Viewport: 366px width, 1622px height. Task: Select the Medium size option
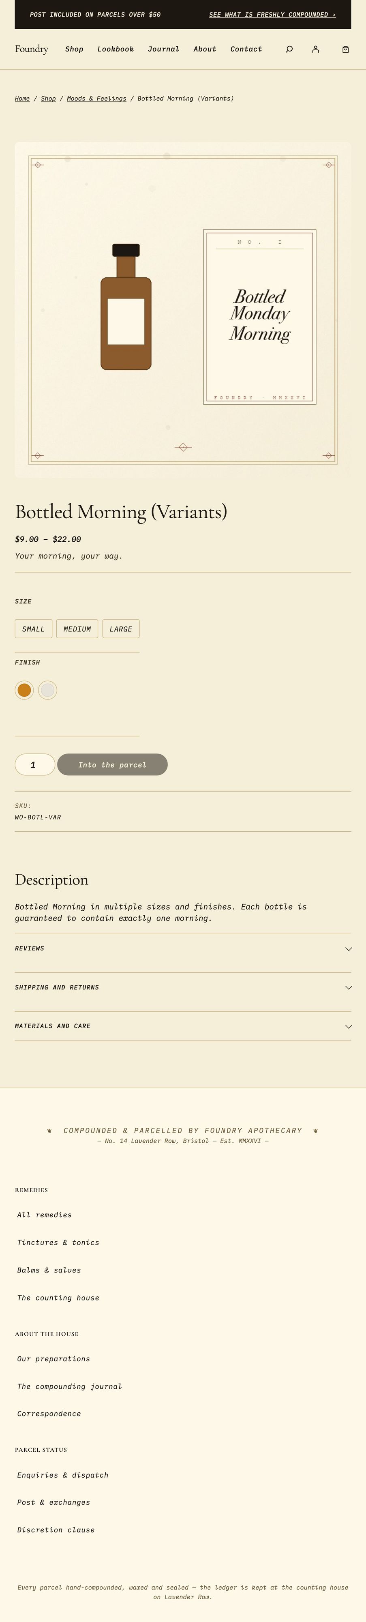pos(77,629)
